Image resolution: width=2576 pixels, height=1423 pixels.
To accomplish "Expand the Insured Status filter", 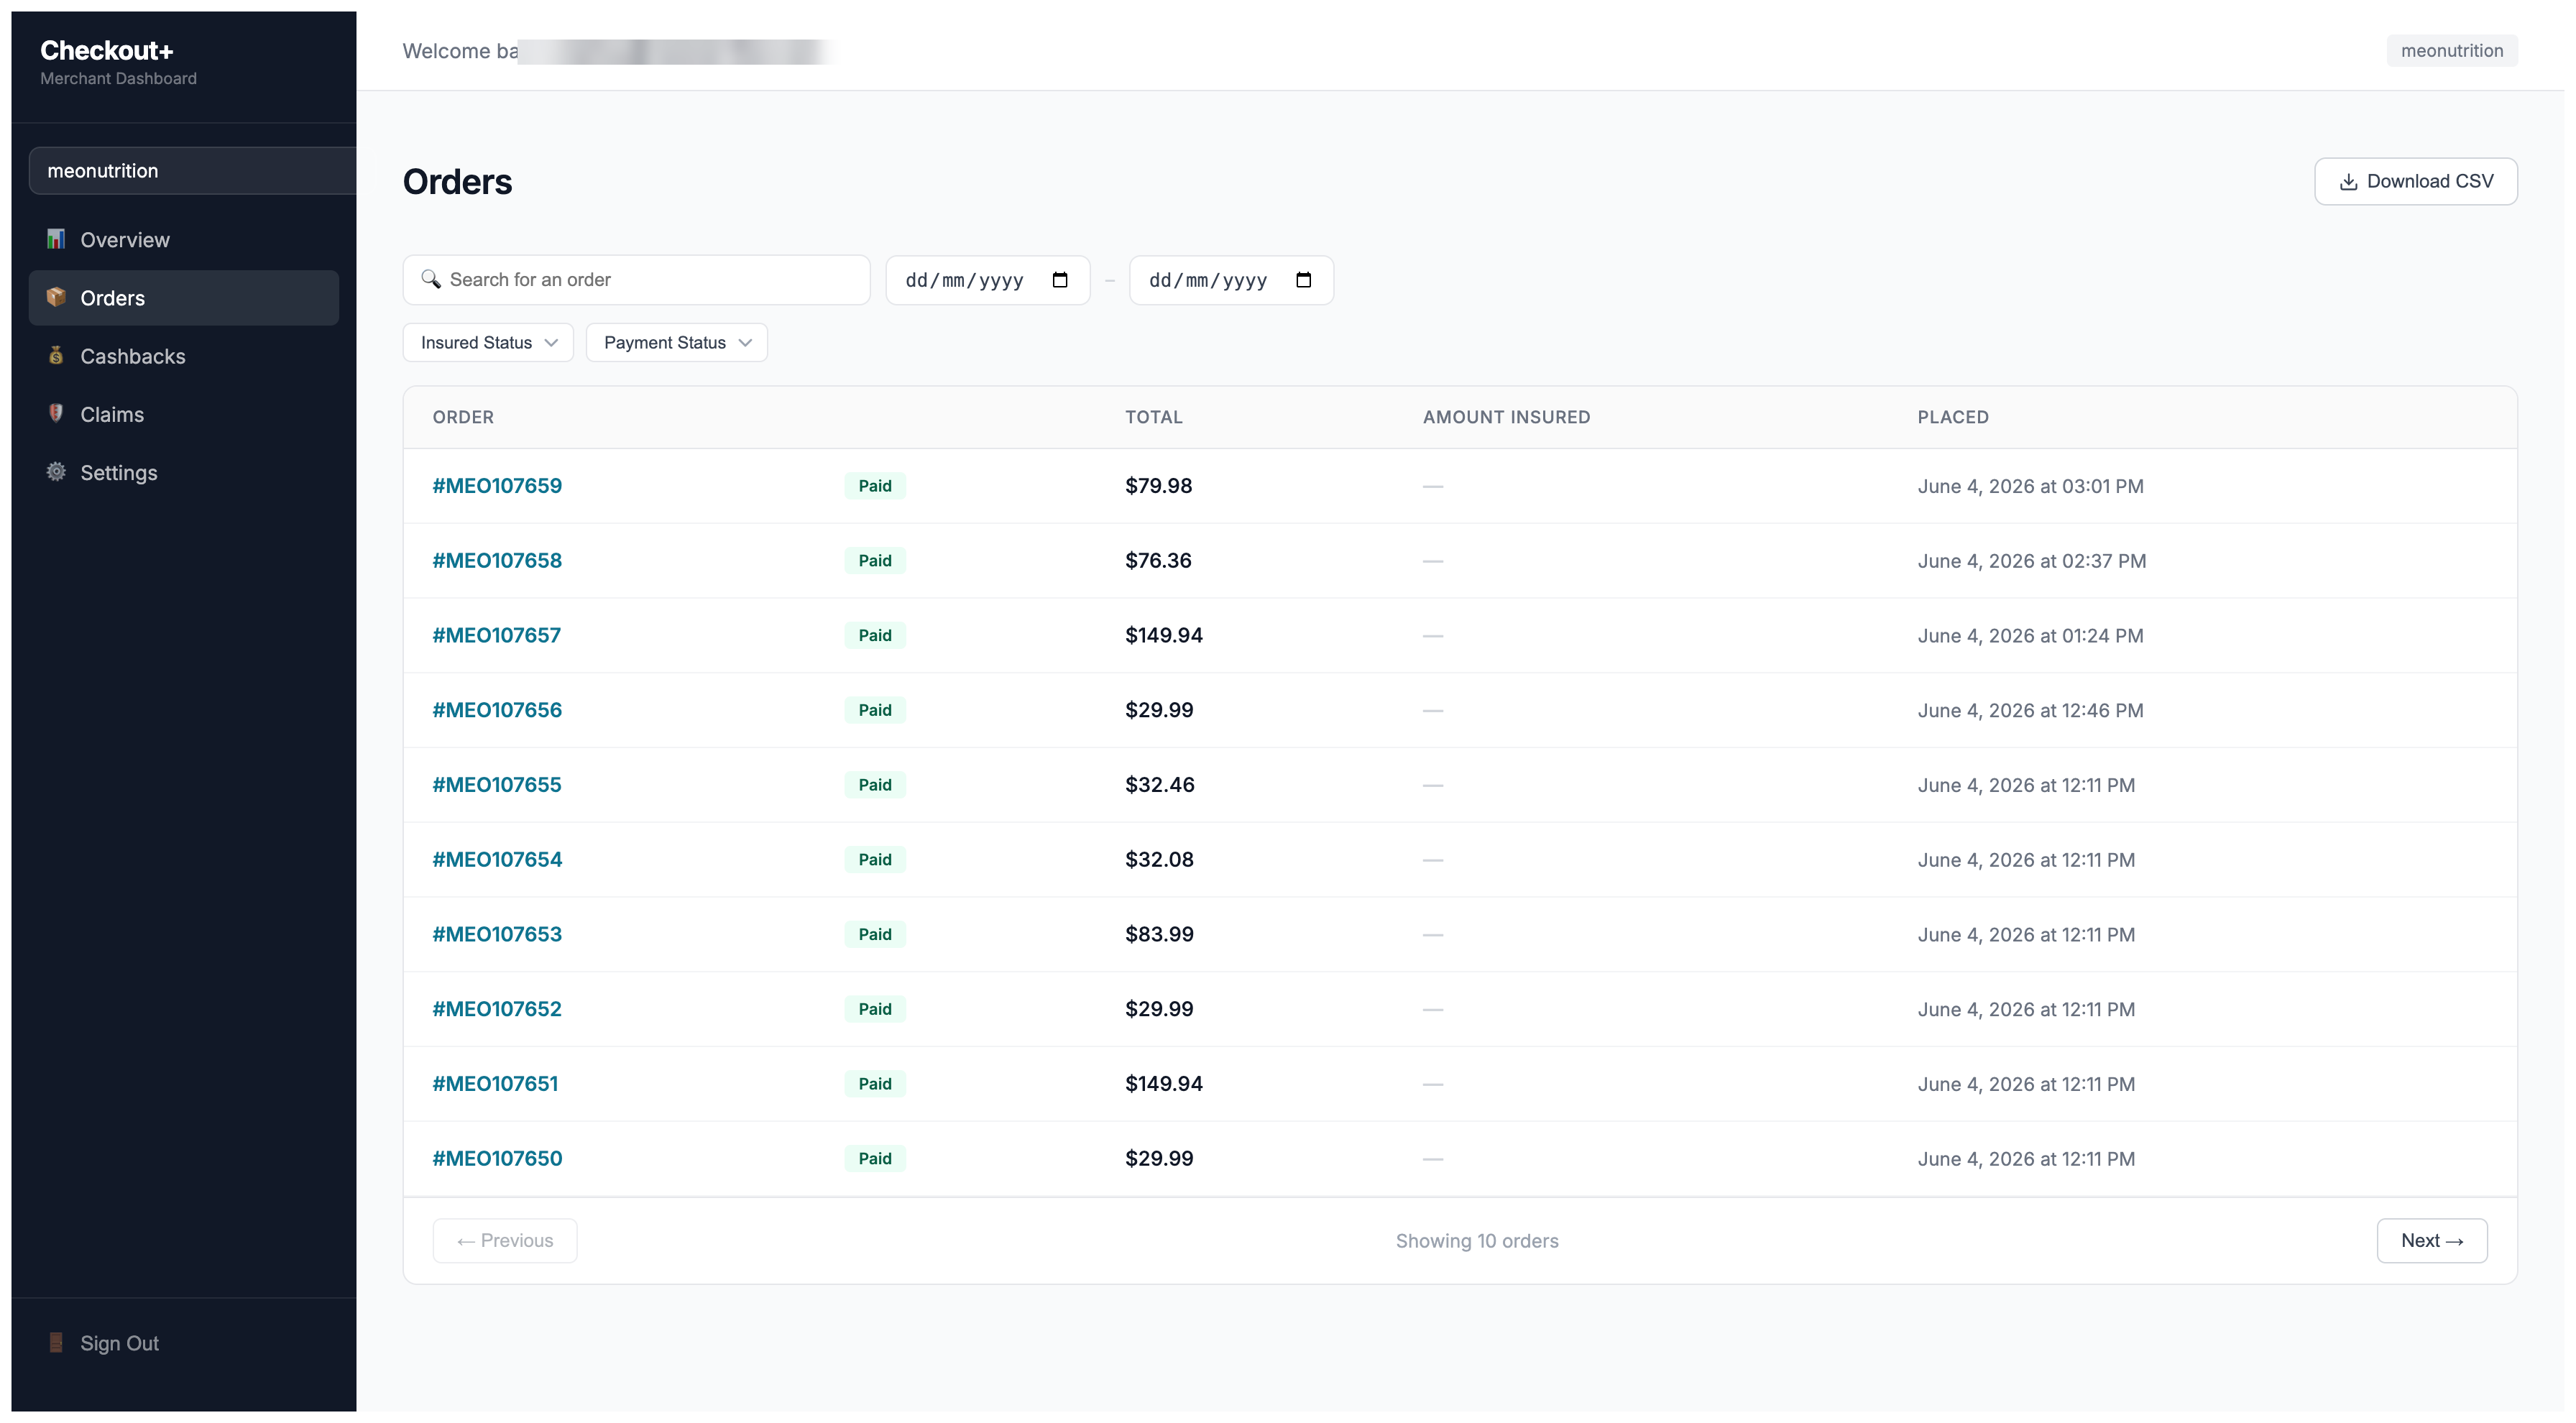I will [488, 342].
